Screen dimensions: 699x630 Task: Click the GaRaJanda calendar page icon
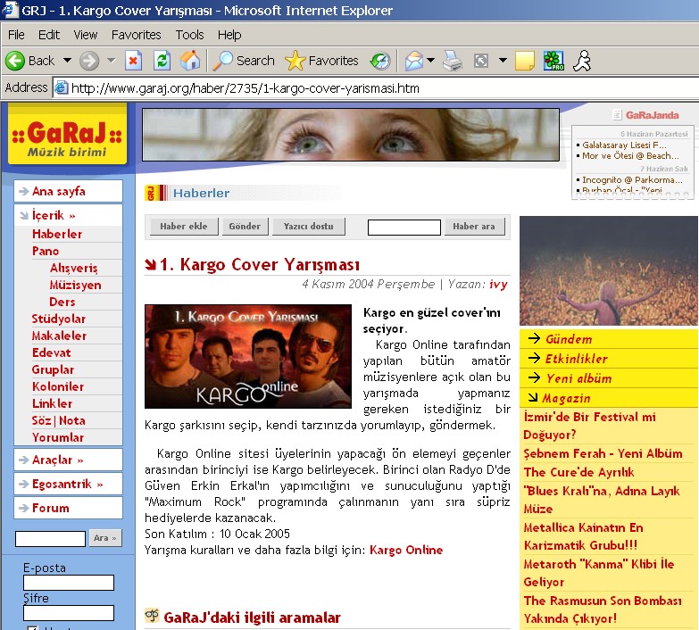(617, 115)
